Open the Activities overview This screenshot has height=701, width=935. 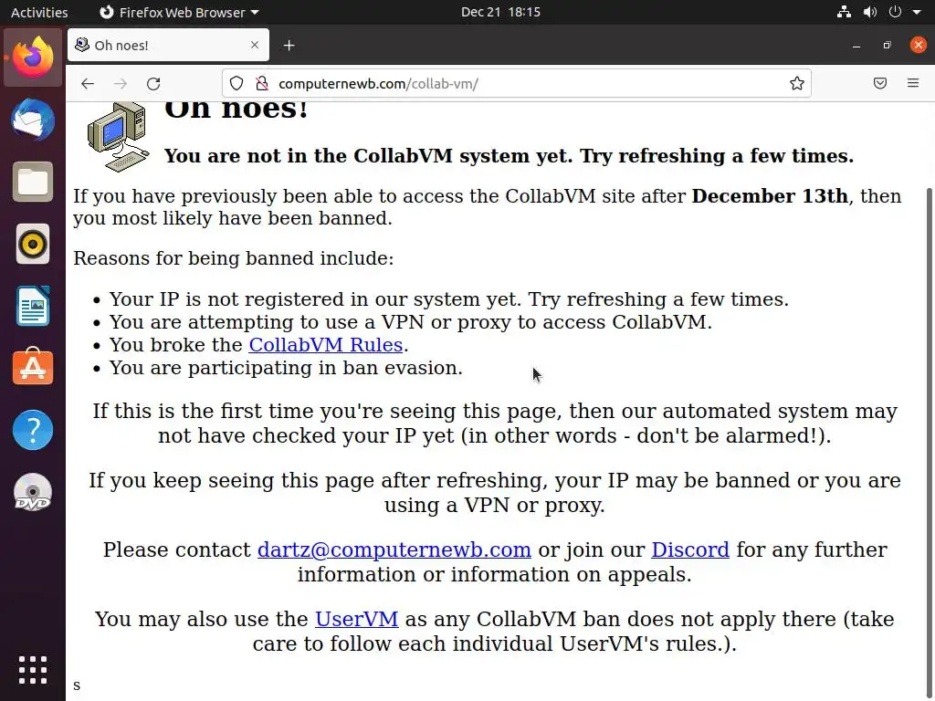point(39,12)
